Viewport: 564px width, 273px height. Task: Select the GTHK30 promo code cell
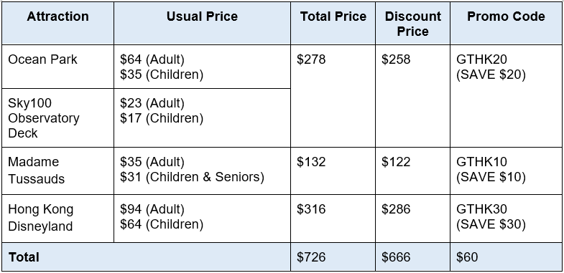(506, 219)
